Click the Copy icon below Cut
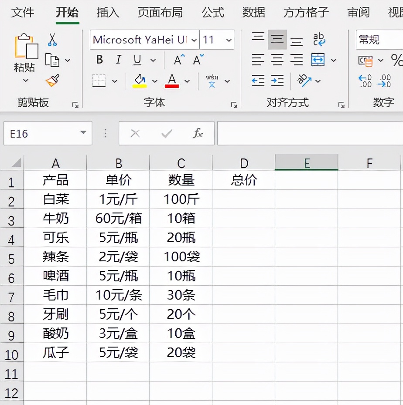Image resolution: width=403 pixels, height=405 pixels. click(52, 60)
